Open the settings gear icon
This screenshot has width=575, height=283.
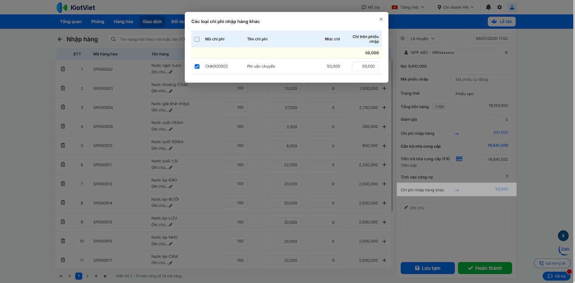click(500, 7)
